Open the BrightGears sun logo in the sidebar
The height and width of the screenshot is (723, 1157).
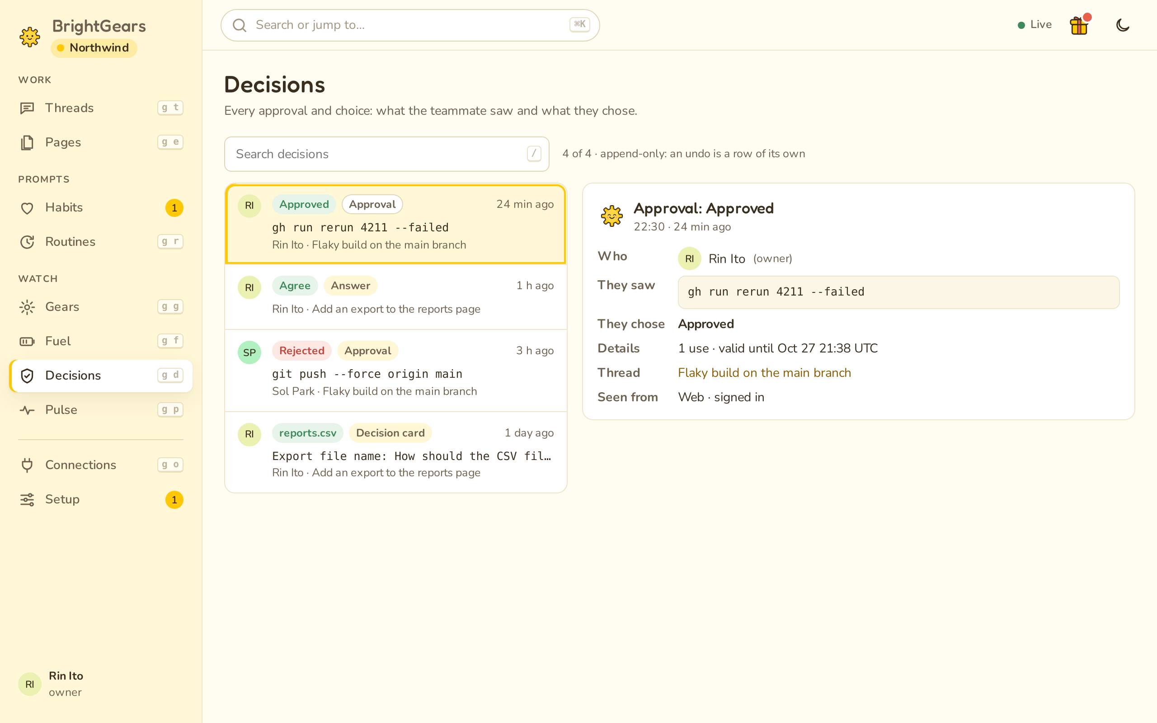coord(30,37)
